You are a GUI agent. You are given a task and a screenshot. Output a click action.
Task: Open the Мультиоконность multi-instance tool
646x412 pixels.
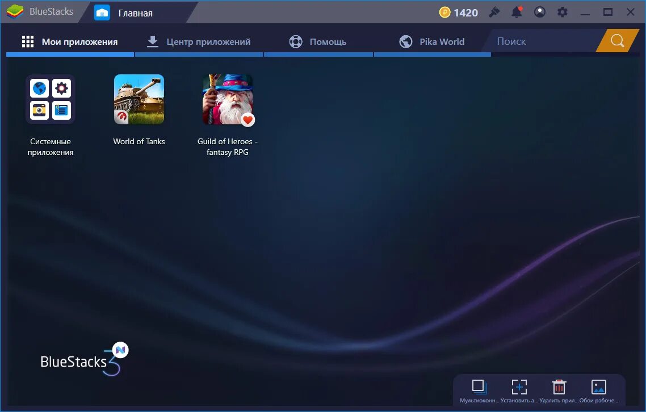tap(479, 388)
